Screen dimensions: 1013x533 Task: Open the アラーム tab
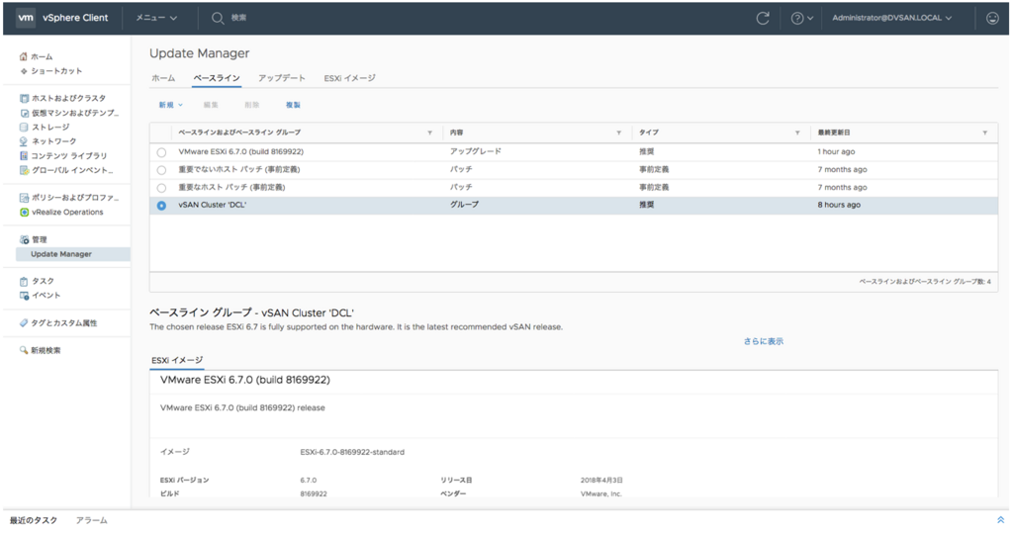click(92, 521)
